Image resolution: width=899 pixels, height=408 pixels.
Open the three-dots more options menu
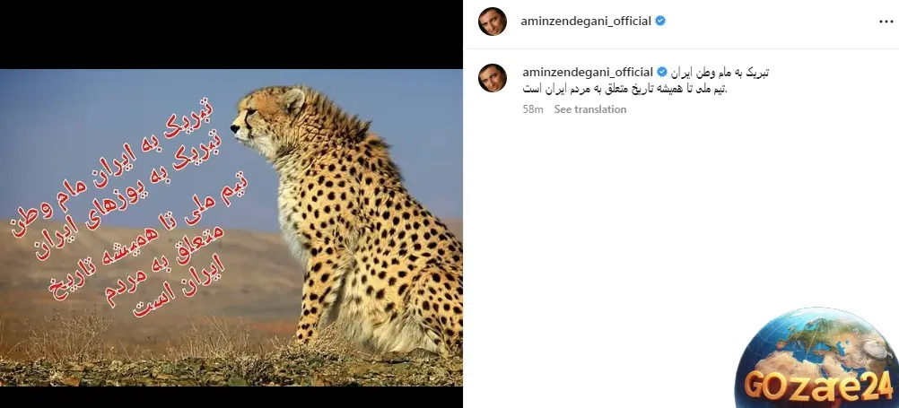pyautogui.click(x=886, y=22)
